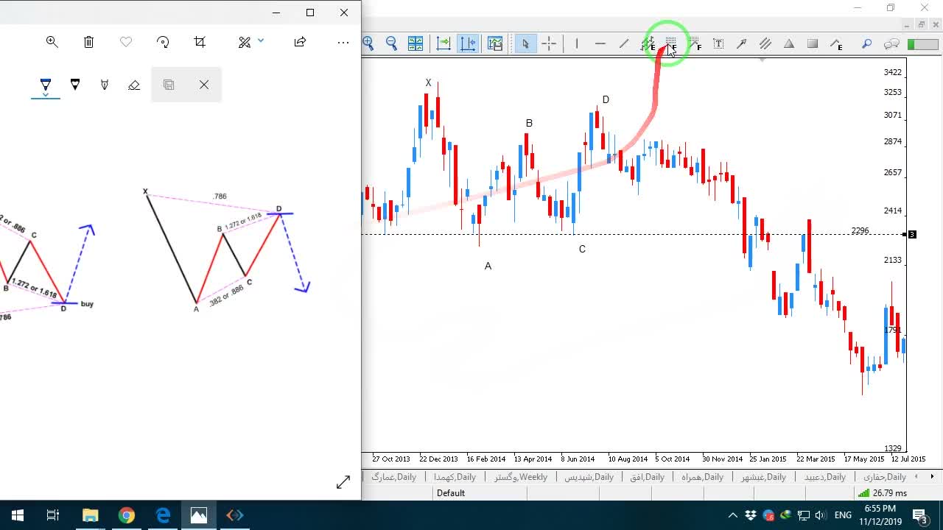This screenshot has height=530, width=943.
Task: Select the crosshair tool
Action: click(x=549, y=43)
